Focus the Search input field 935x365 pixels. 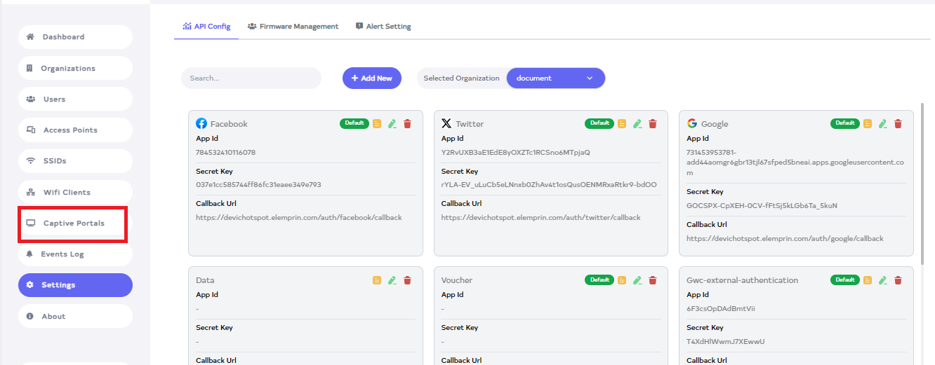click(x=251, y=78)
